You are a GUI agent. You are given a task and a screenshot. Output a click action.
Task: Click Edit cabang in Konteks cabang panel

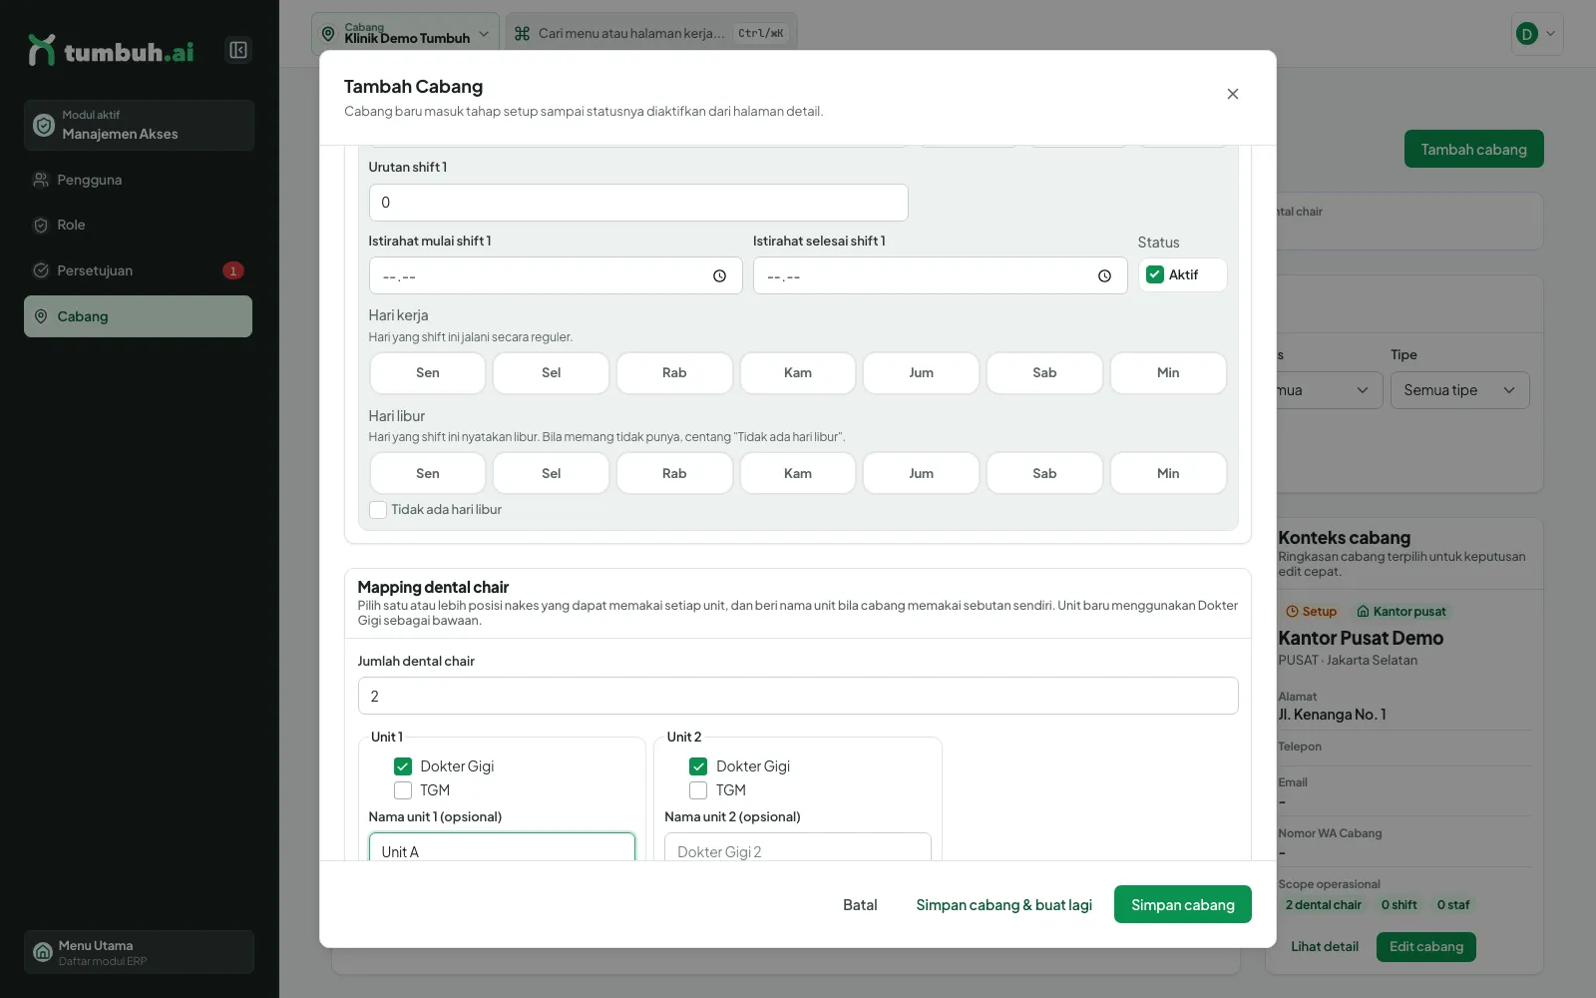click(1426, 946)
